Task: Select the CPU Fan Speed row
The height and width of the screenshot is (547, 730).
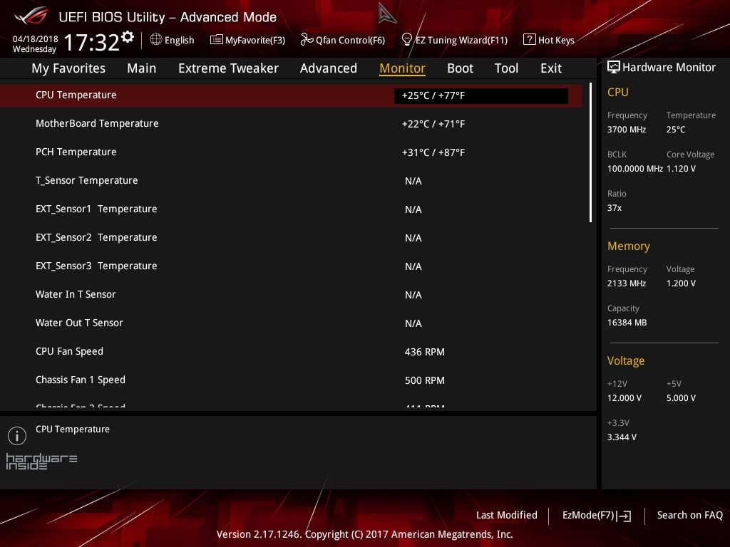Action: [x=285, y=352]
